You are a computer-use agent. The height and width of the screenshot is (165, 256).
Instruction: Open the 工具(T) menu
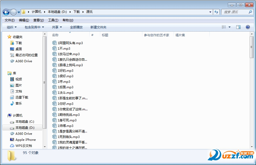[53, 20]
